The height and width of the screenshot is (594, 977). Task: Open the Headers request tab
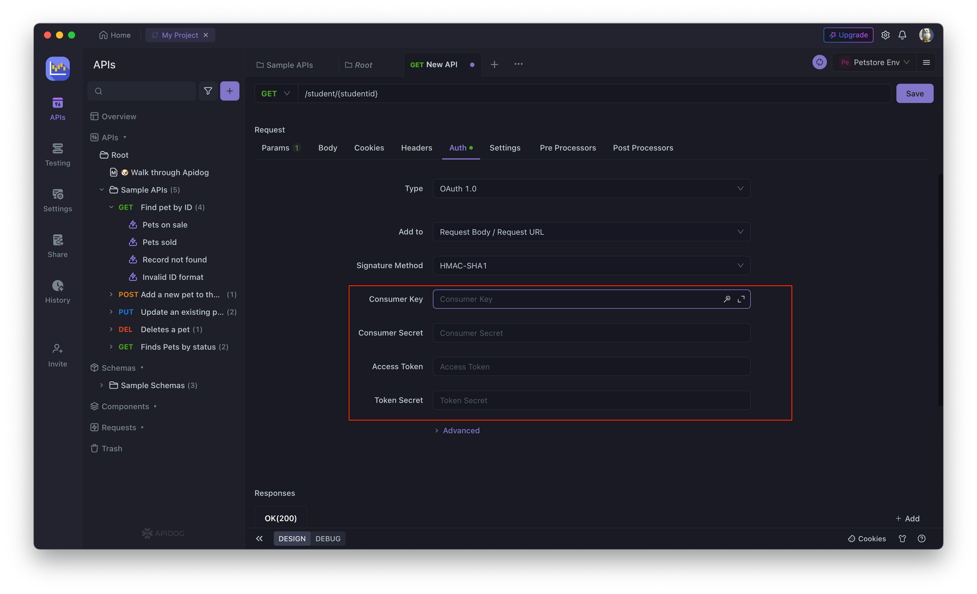pos(417,148)
